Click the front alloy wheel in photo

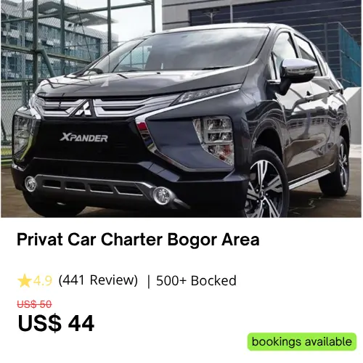tap(265, 185)
